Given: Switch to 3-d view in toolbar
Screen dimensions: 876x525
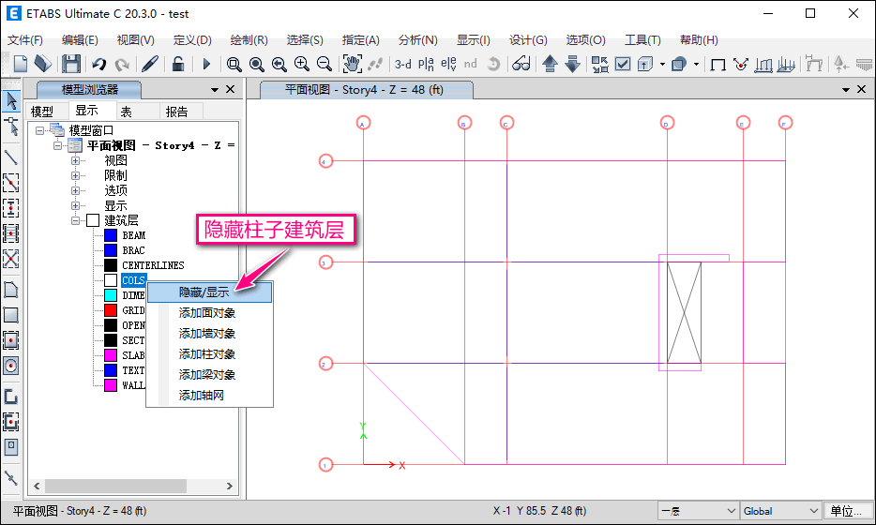Looking at the screenshot, I should pos(402,64).
